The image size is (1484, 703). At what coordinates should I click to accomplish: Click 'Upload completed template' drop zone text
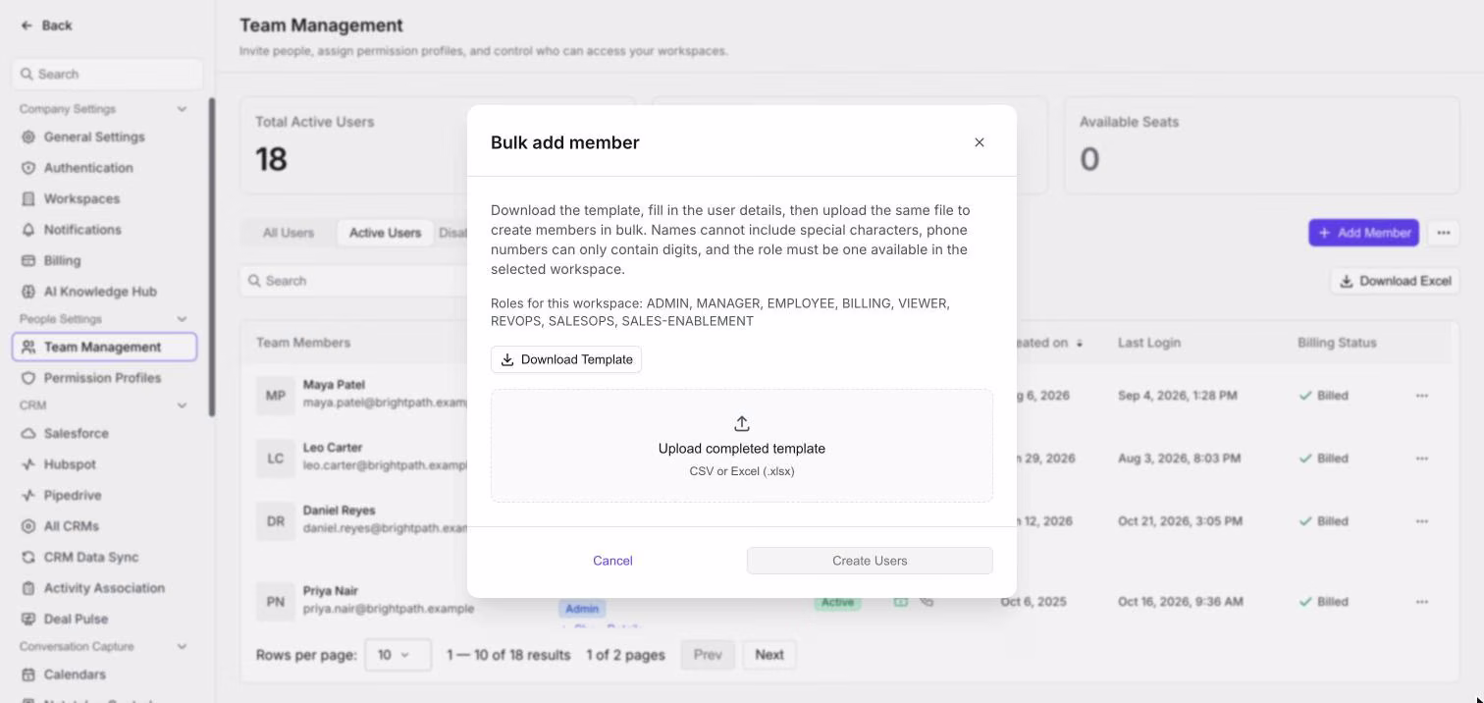coord(742,449)
